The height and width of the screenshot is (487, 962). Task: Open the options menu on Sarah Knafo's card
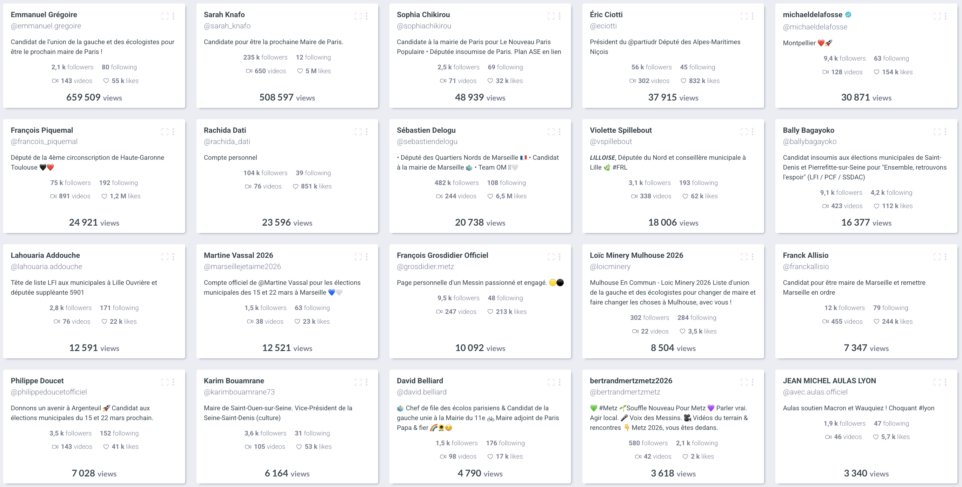click(366, 16)
